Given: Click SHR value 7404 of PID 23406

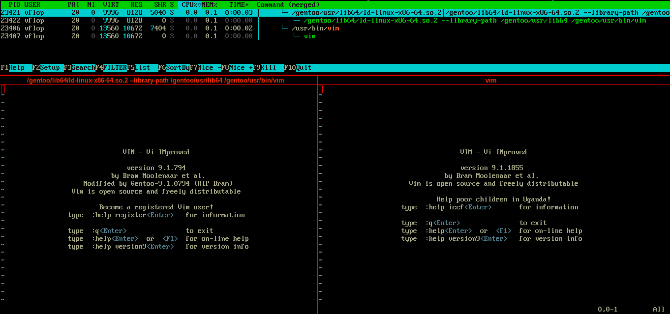Looking at the screenshot, I should 158,28.
